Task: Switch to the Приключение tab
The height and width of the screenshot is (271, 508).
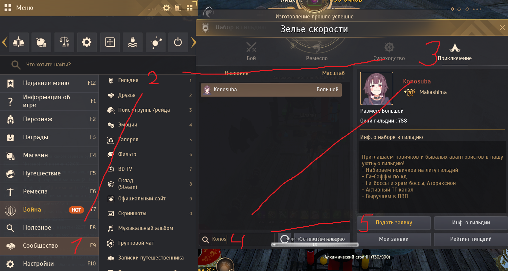Action: point(454,53)
